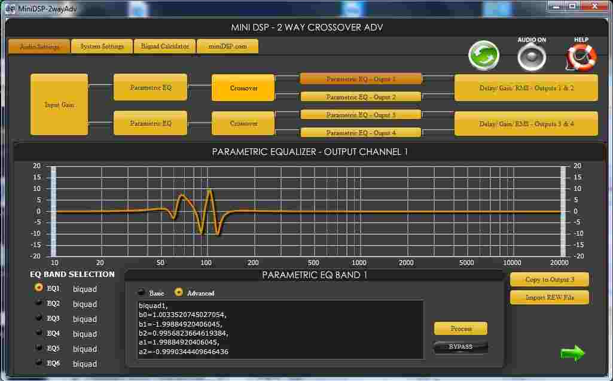The height and width of the screenshot is (381, 613).
Task: Click the Import REW File button
Action: click(x=549, y=297)
